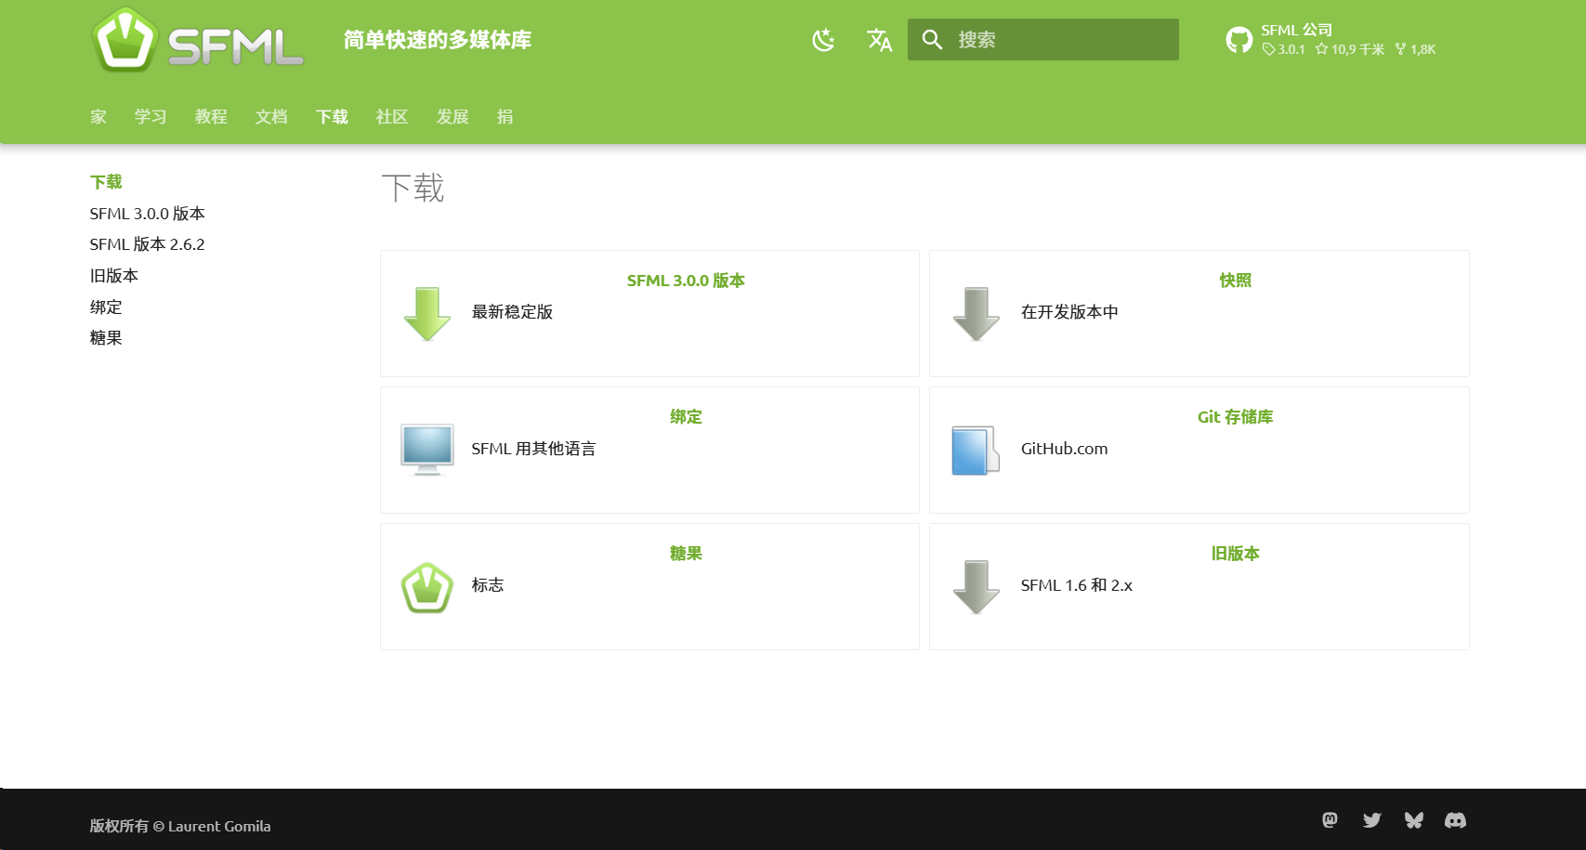1586x850 pixels.
Task: Open the SFML 3.0.0 版本 card title
Action: [686, 281]
